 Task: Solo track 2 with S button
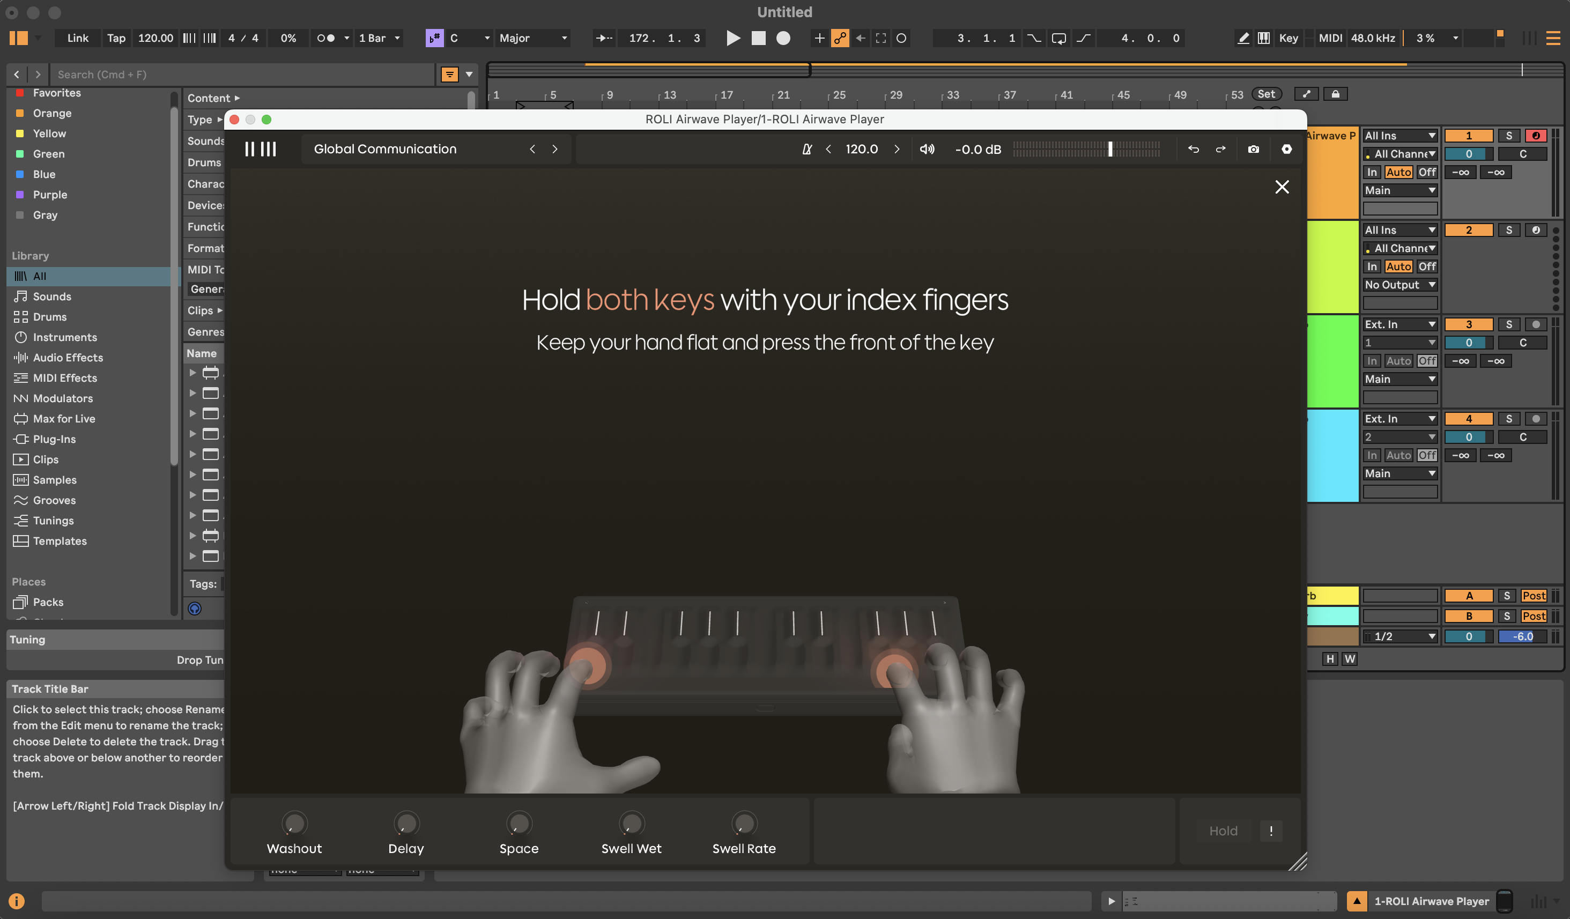[x=1508, y=230]
